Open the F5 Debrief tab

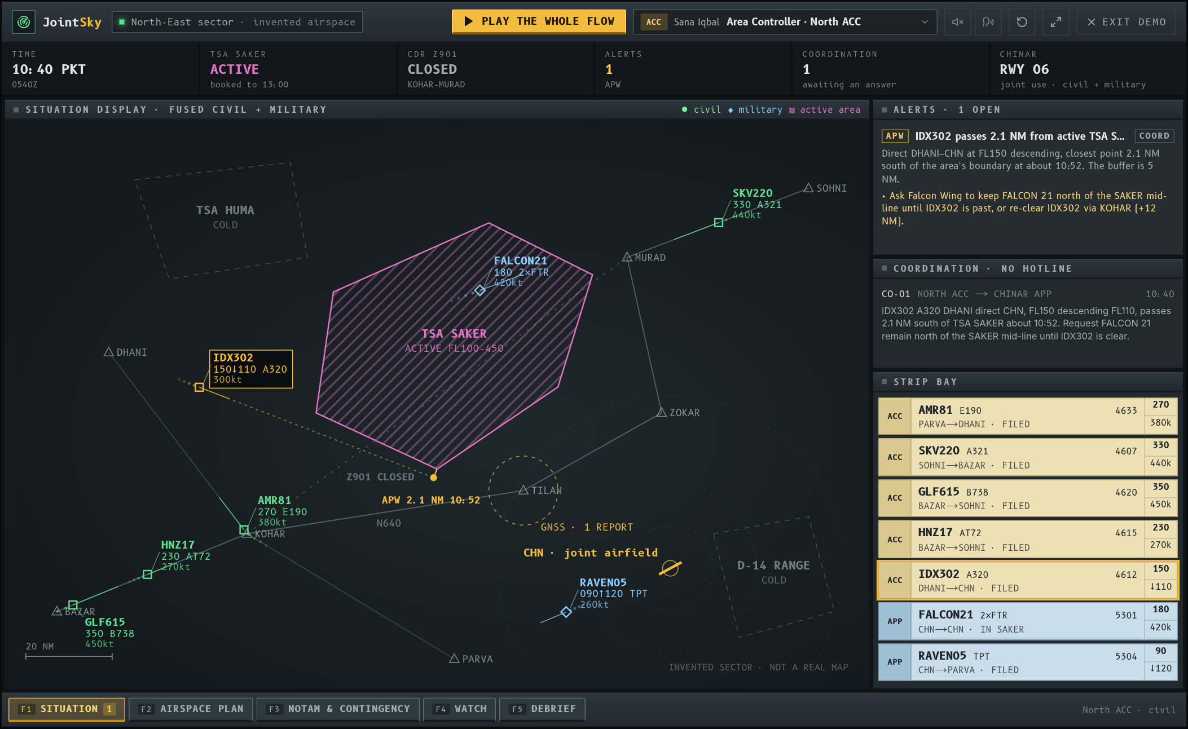[542, 709]
